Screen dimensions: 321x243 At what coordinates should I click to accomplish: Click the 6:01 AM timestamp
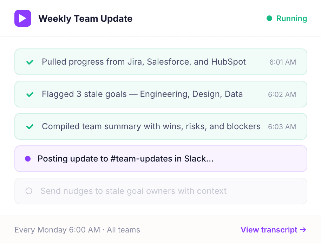(x=283, y=62)
